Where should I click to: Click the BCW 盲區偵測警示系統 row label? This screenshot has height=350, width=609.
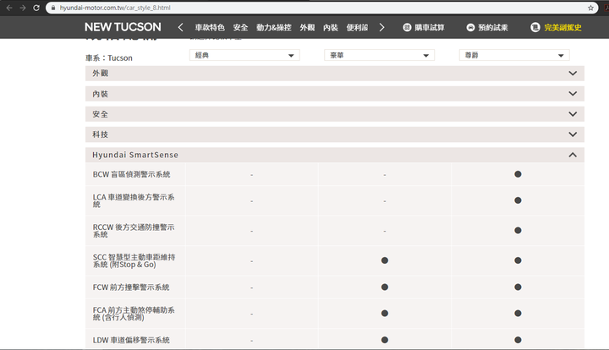[x=131, y=175]
